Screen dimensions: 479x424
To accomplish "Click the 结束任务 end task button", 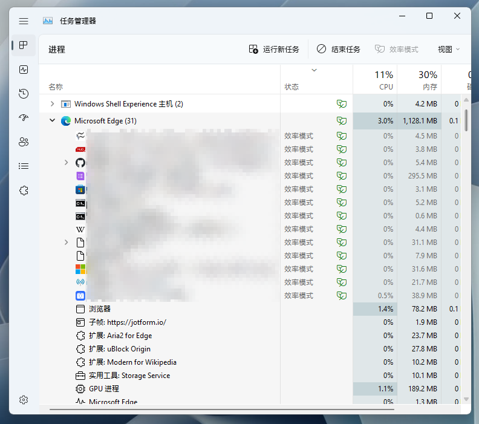I will click(339, 49).
